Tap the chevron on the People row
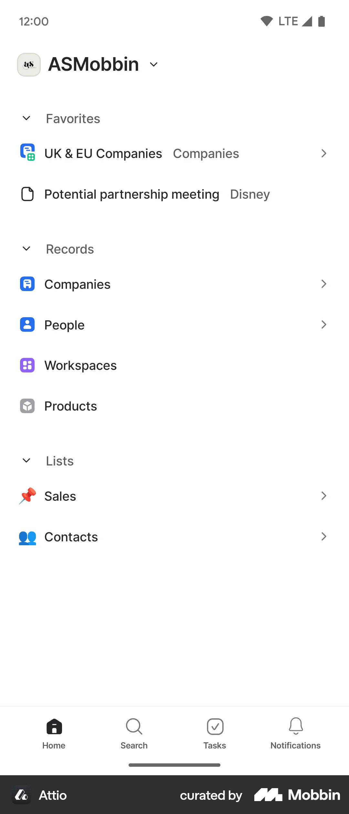Image resolution: width=349 pixels, height=814 pixels. pos(324,325)
